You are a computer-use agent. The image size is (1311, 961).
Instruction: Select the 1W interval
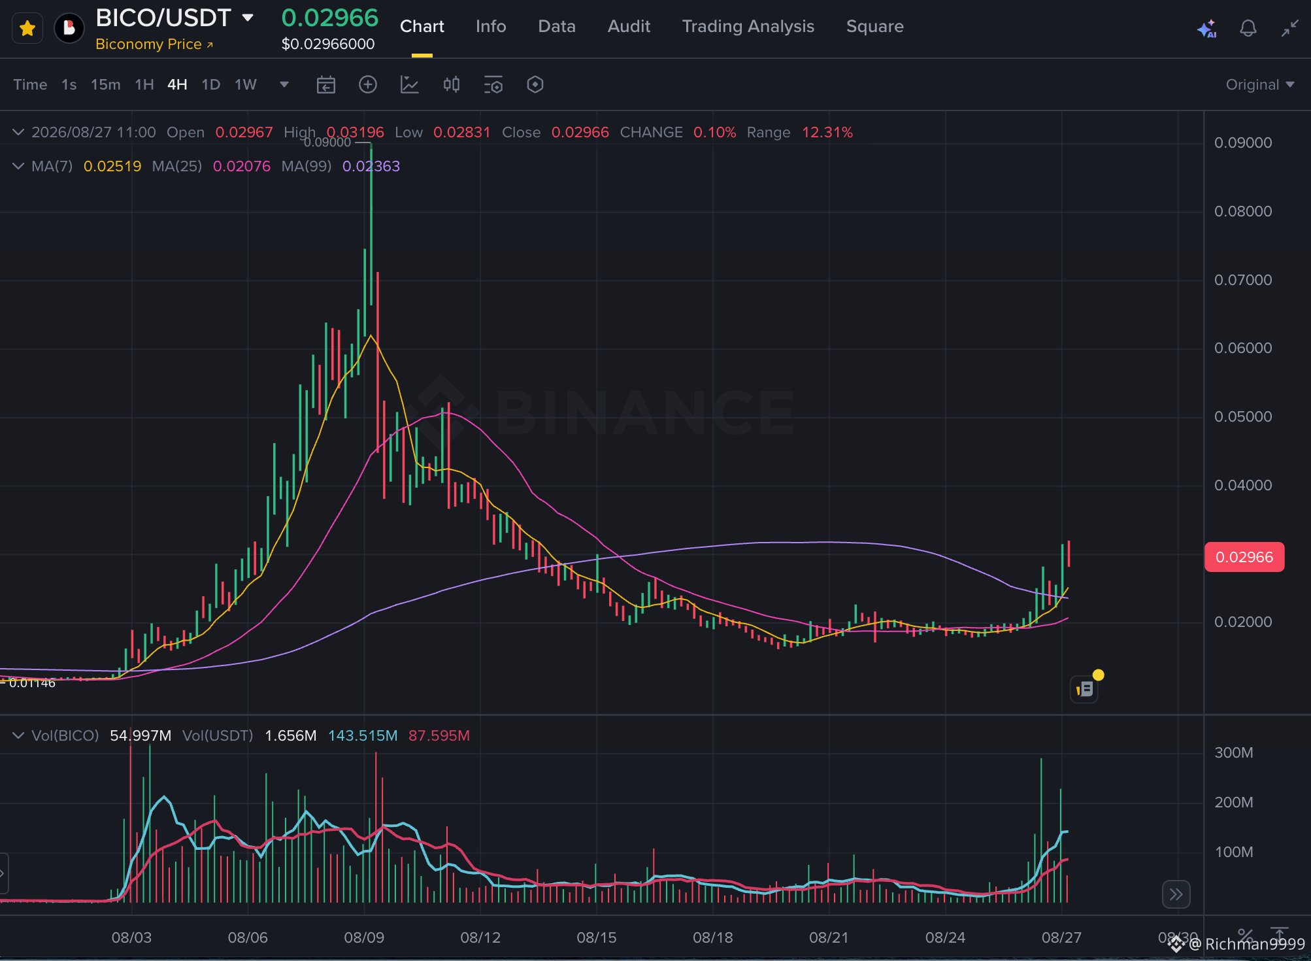246,84
